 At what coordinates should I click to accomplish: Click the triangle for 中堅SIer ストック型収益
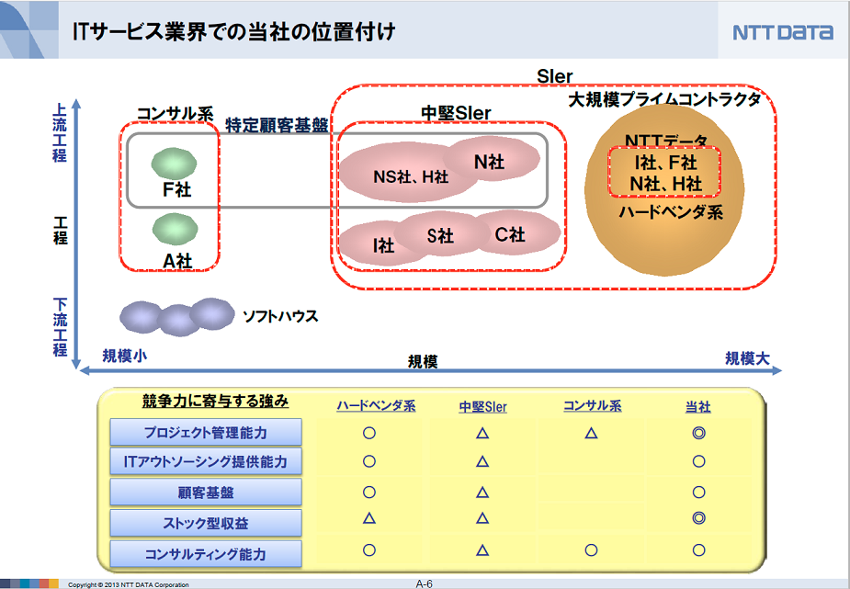click(482, 518)
